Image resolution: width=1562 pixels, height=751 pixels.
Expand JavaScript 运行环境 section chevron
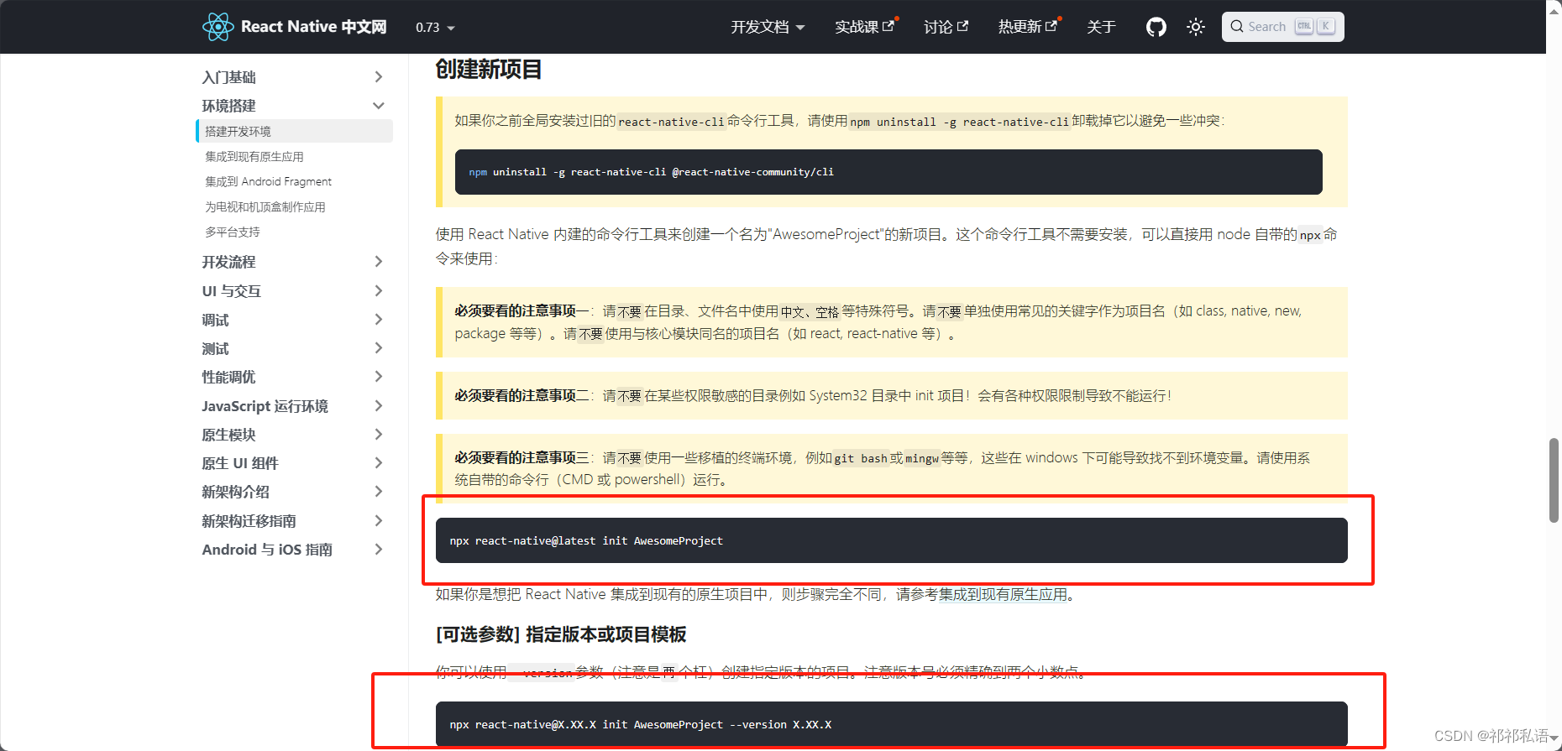click(x=379, y=406)
